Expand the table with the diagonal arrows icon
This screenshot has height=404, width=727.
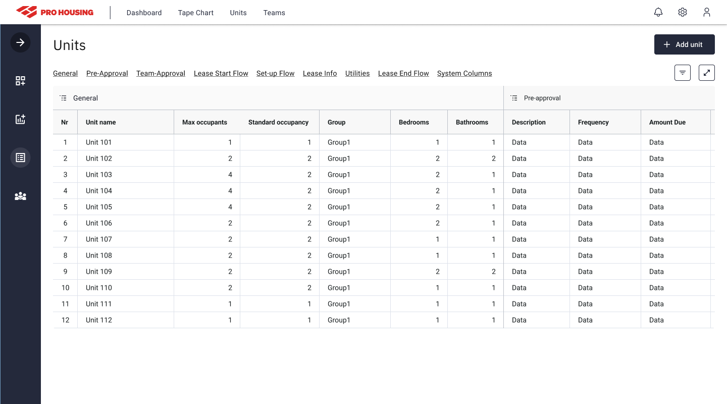tap(706, 73)
